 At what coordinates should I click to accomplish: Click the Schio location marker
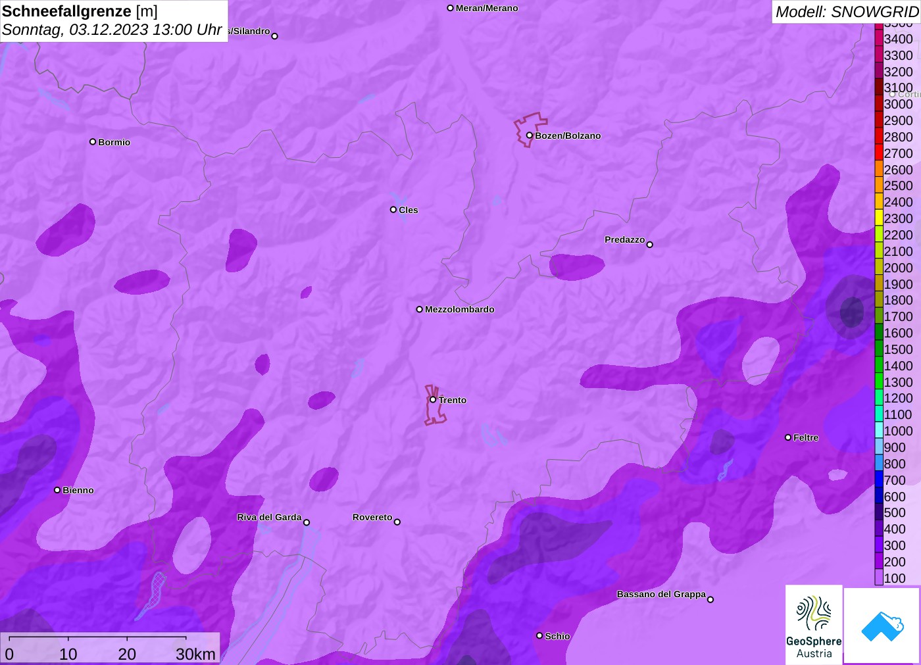click(539, 635)
